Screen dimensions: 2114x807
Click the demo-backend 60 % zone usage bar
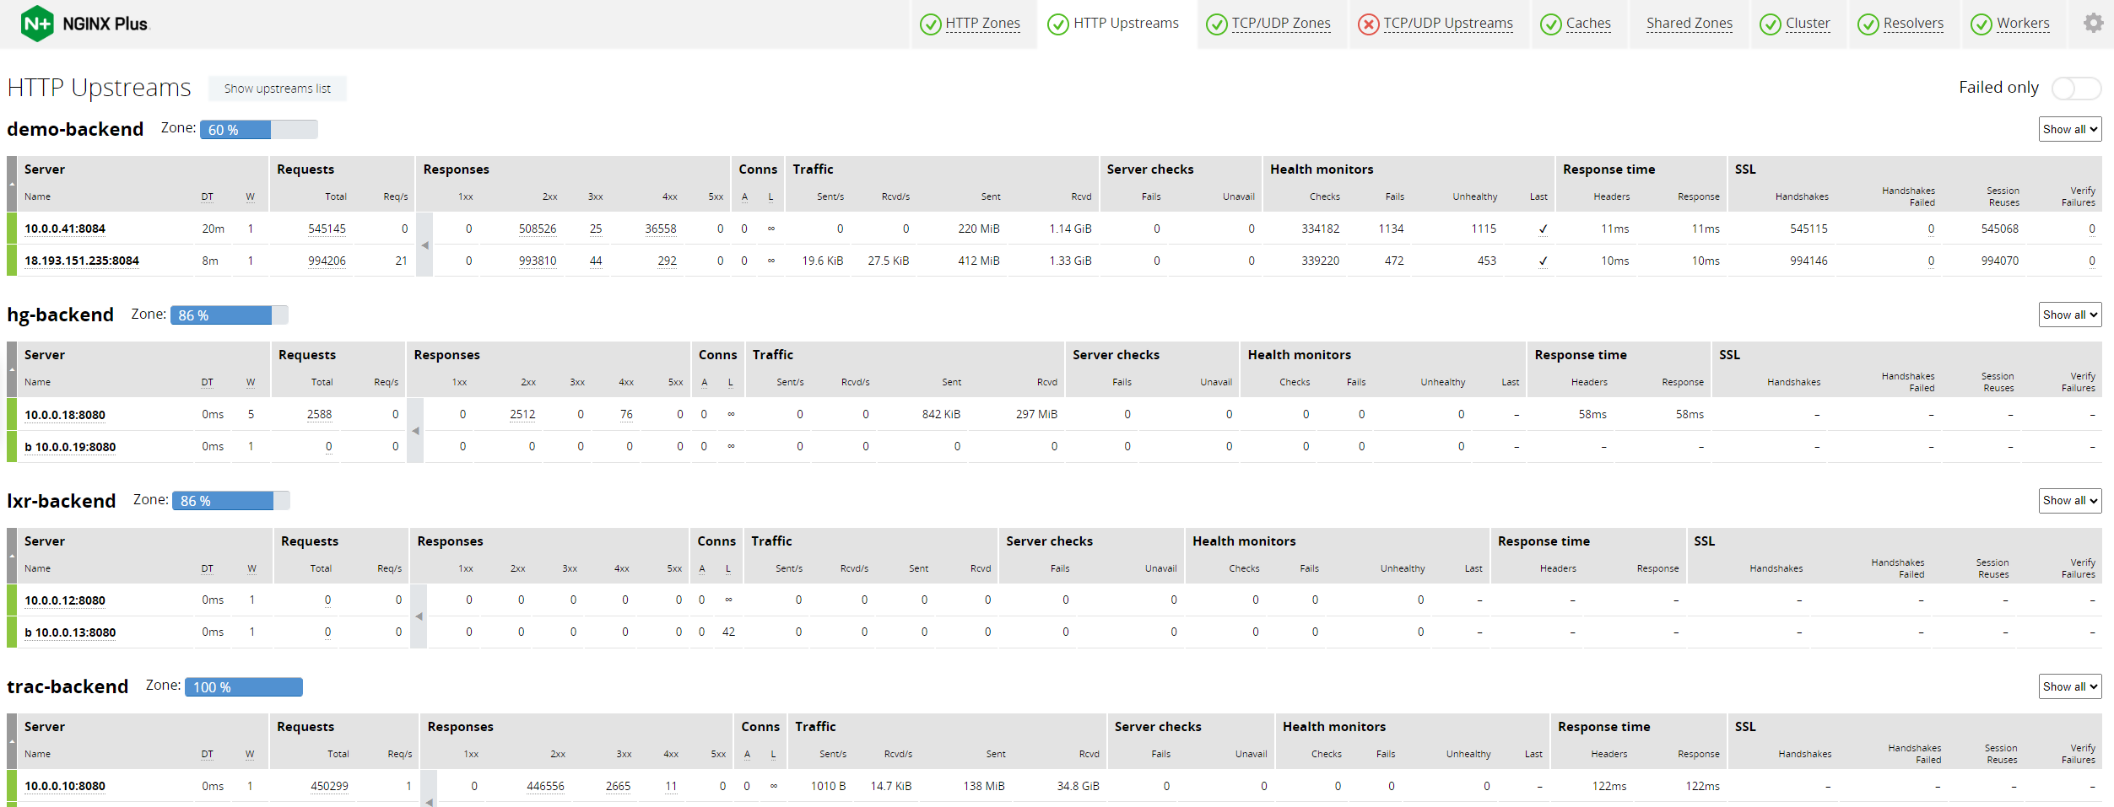tap(258, 129)
